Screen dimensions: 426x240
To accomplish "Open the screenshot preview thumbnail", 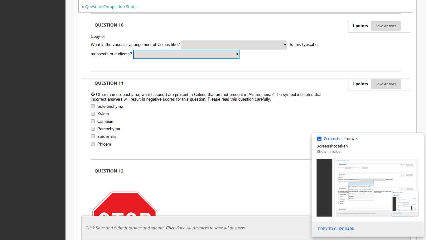I will [x=367, y=188].
